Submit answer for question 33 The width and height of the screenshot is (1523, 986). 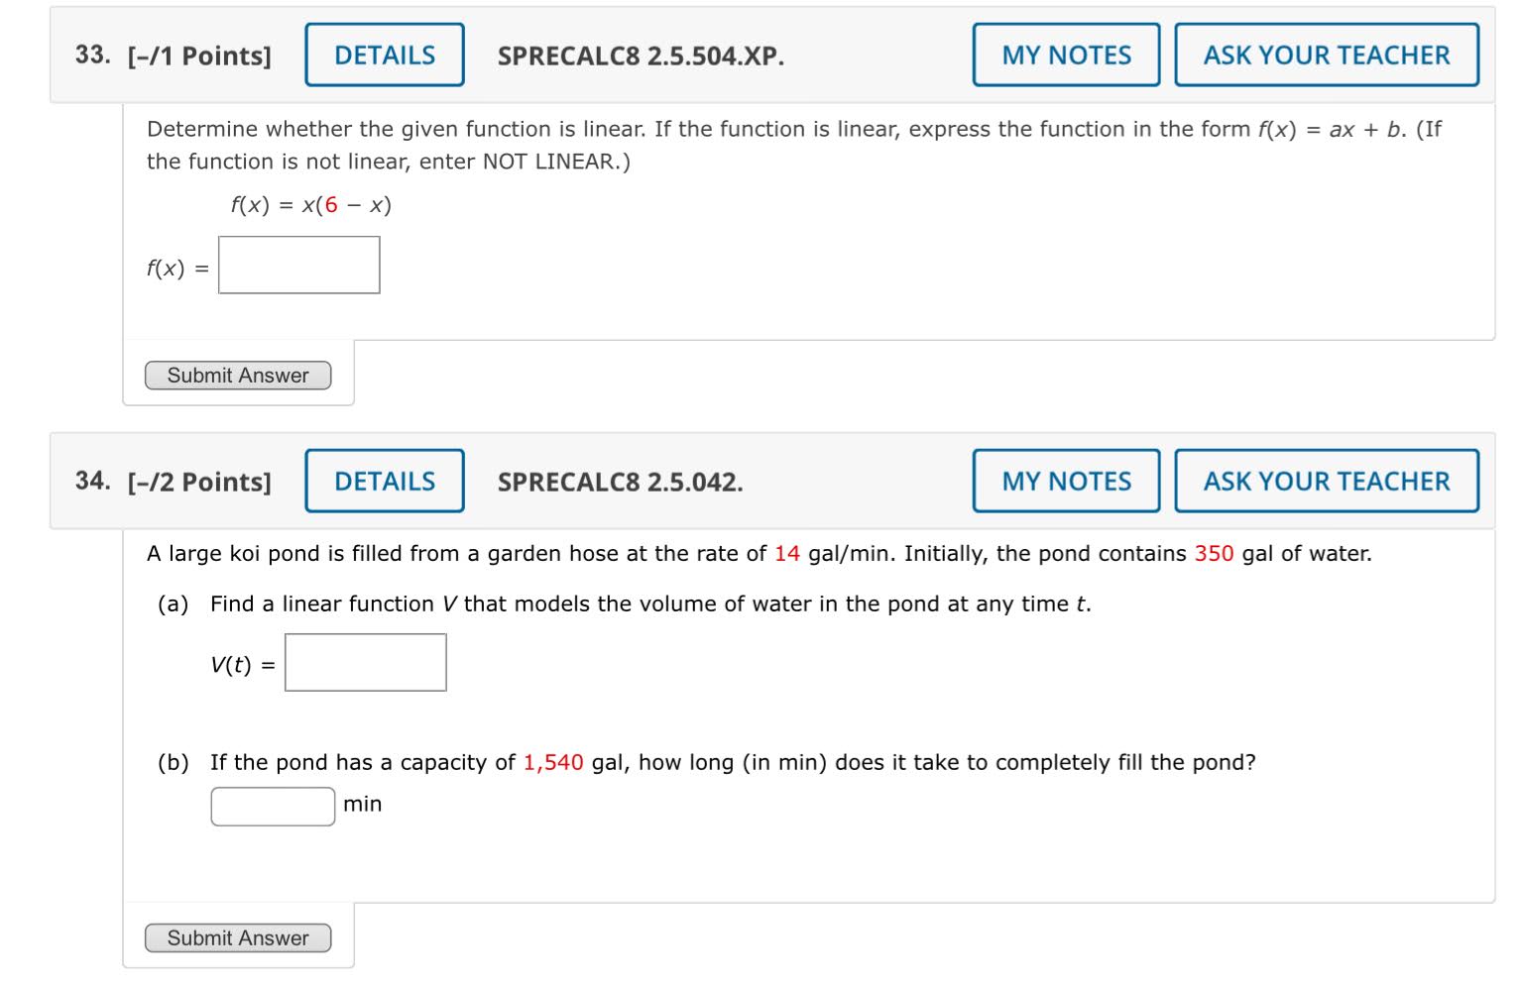pyautogui.click(x=237, y=376)
